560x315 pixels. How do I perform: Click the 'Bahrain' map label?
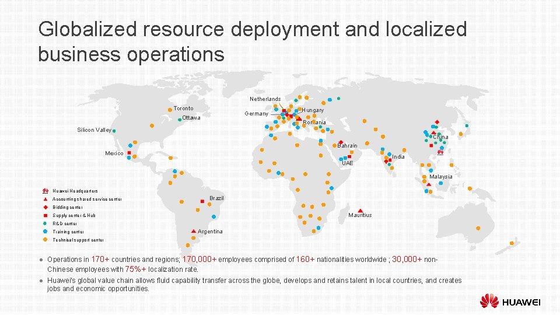coord(347,146)
